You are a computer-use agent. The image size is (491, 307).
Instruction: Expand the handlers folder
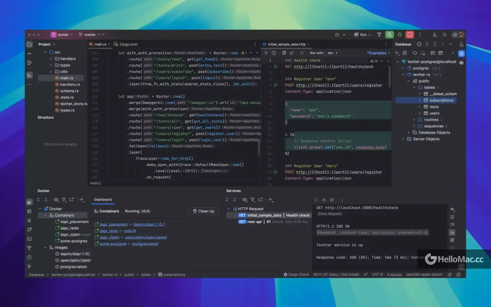click(51, 59)
